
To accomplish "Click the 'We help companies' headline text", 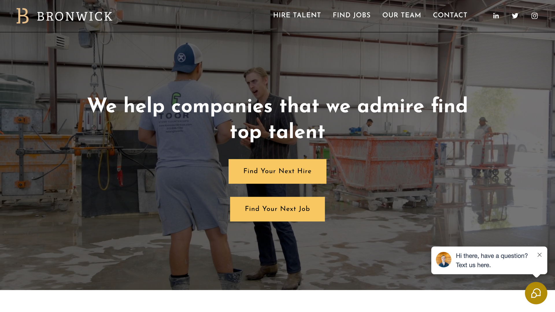I will pos(277,118).
